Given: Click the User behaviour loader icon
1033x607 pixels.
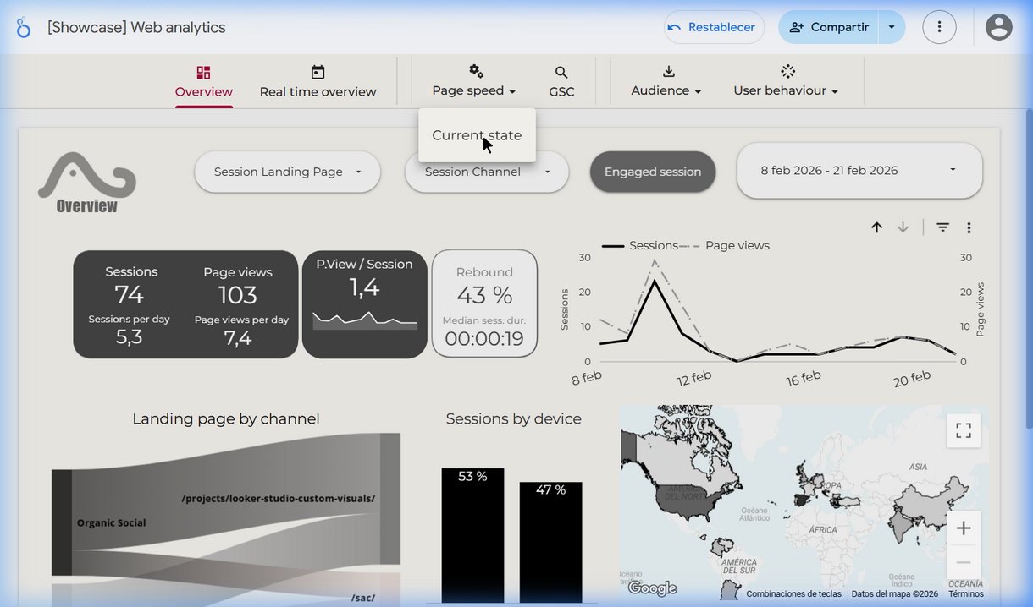Looking at the screenshot, I should tap(787, 71).
